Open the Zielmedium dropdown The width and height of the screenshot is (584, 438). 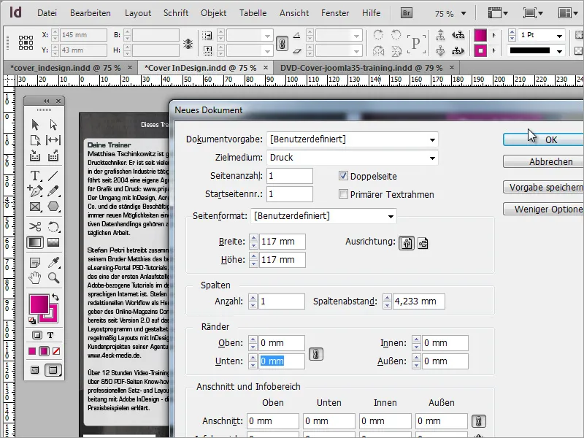433,157
